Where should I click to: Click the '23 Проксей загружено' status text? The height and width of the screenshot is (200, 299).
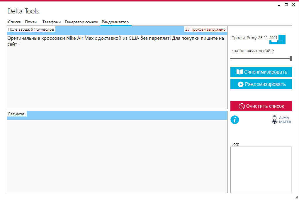[205, 29]
